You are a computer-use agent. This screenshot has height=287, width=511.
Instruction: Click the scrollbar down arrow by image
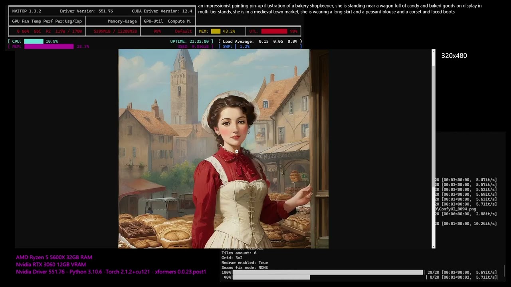[434, 246]
